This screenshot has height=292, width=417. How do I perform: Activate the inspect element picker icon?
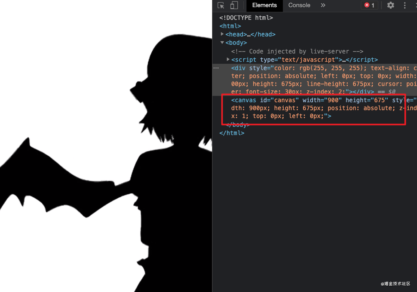(221, 5)
